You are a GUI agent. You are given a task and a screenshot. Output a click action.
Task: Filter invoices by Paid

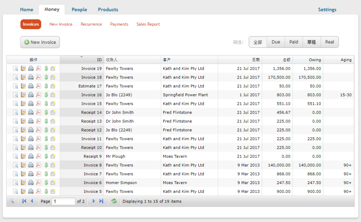294,42
